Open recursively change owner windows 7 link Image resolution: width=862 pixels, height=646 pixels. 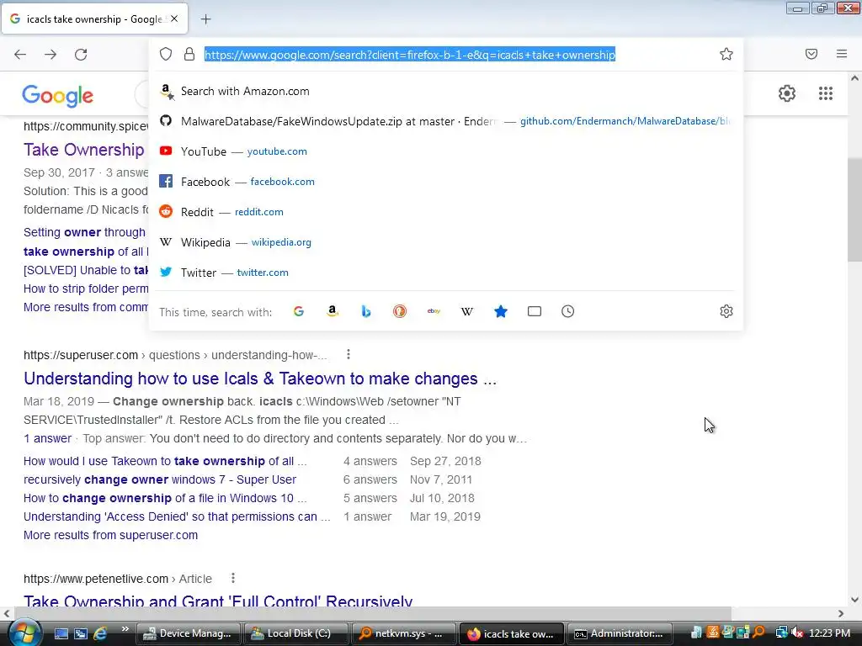pos(160,479)
